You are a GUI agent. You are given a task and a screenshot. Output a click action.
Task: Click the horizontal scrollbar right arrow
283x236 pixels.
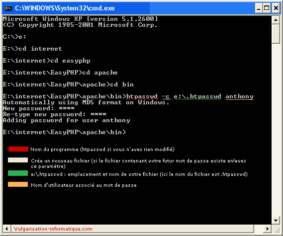click(x=268, y=229)
